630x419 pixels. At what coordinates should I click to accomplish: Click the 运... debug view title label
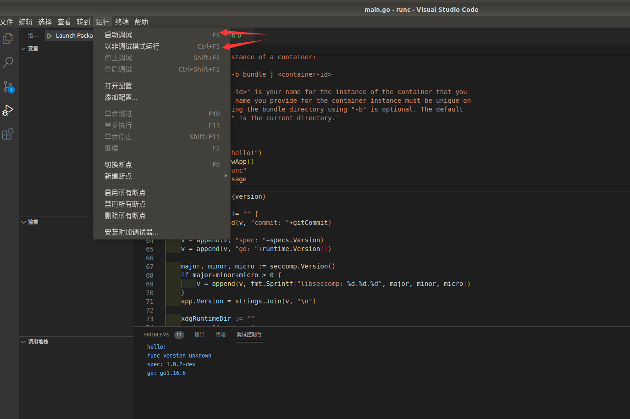[x=33, y=36]
